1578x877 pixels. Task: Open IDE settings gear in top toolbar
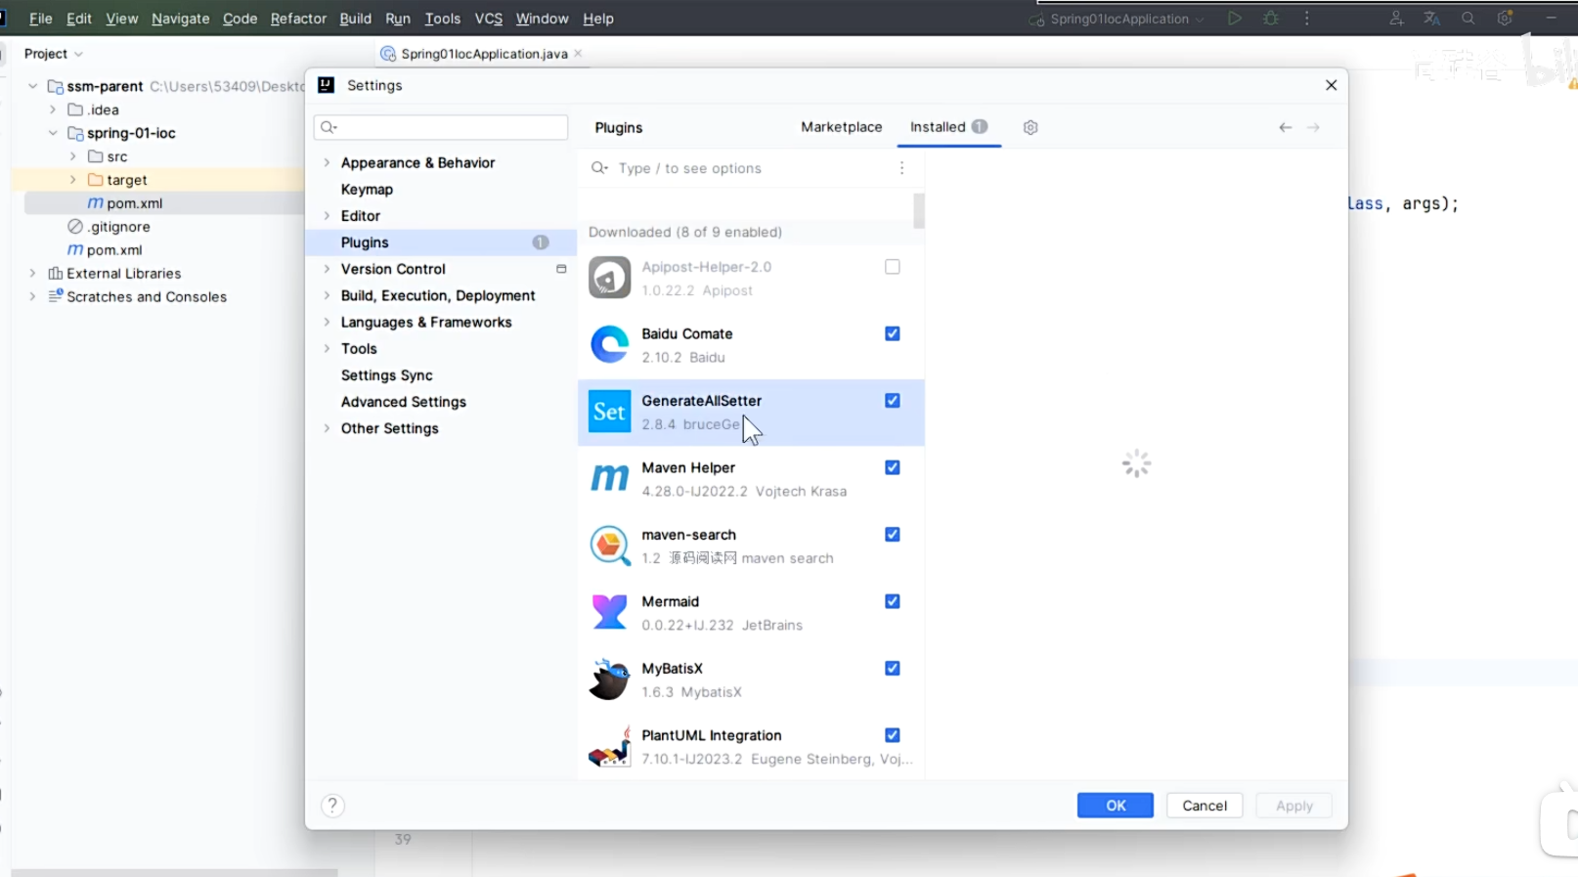[1505, 19]
